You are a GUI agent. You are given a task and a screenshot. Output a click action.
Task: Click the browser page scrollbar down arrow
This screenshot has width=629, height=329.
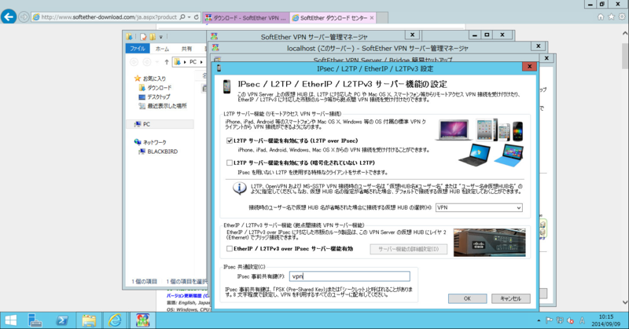(x=625, y=302)
